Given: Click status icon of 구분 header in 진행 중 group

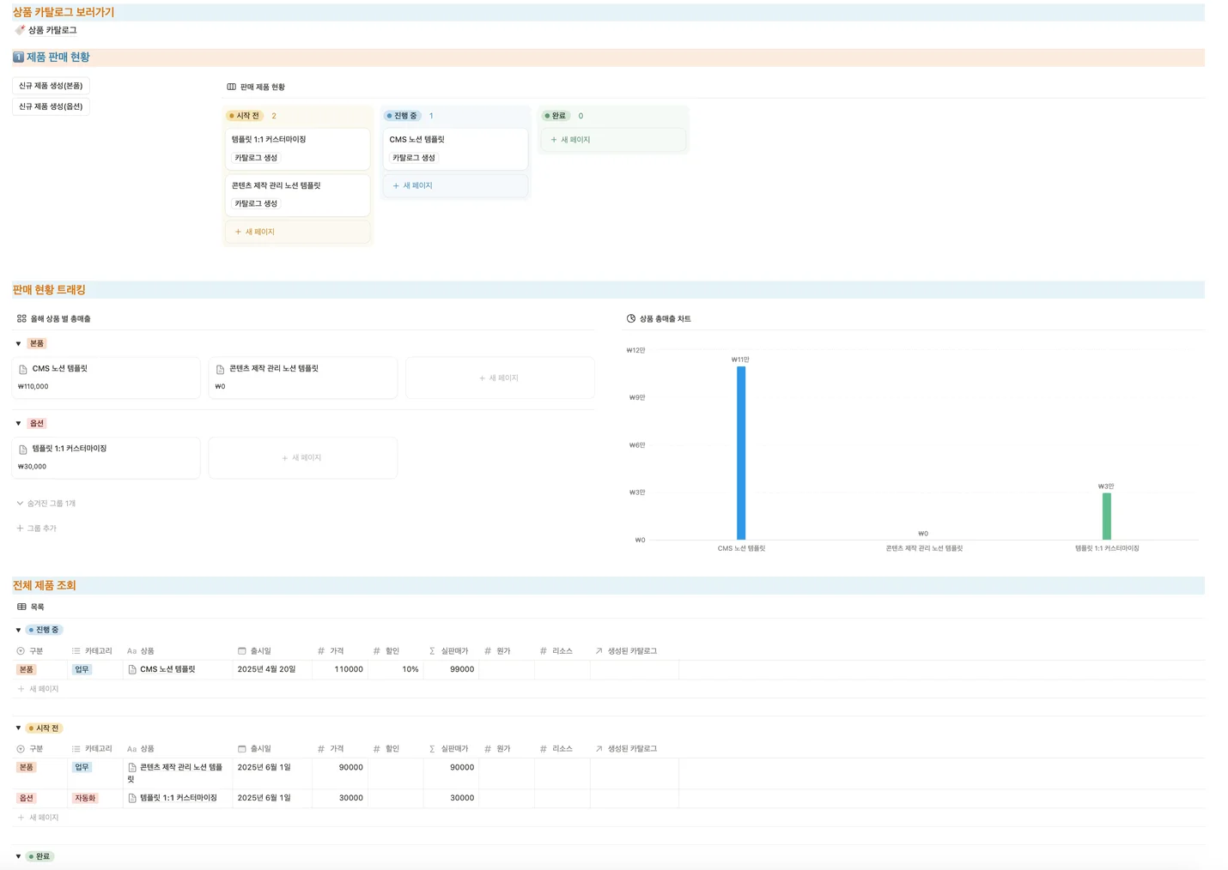Looking at the screenshot, I should (x=21, y=651).
